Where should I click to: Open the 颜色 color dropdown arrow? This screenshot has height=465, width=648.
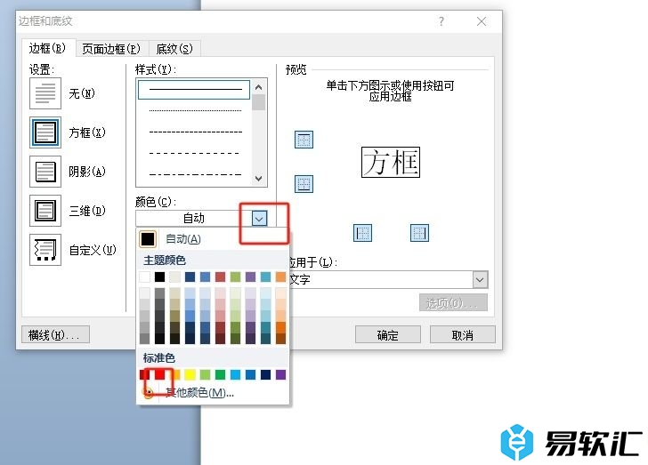(259, 219)
